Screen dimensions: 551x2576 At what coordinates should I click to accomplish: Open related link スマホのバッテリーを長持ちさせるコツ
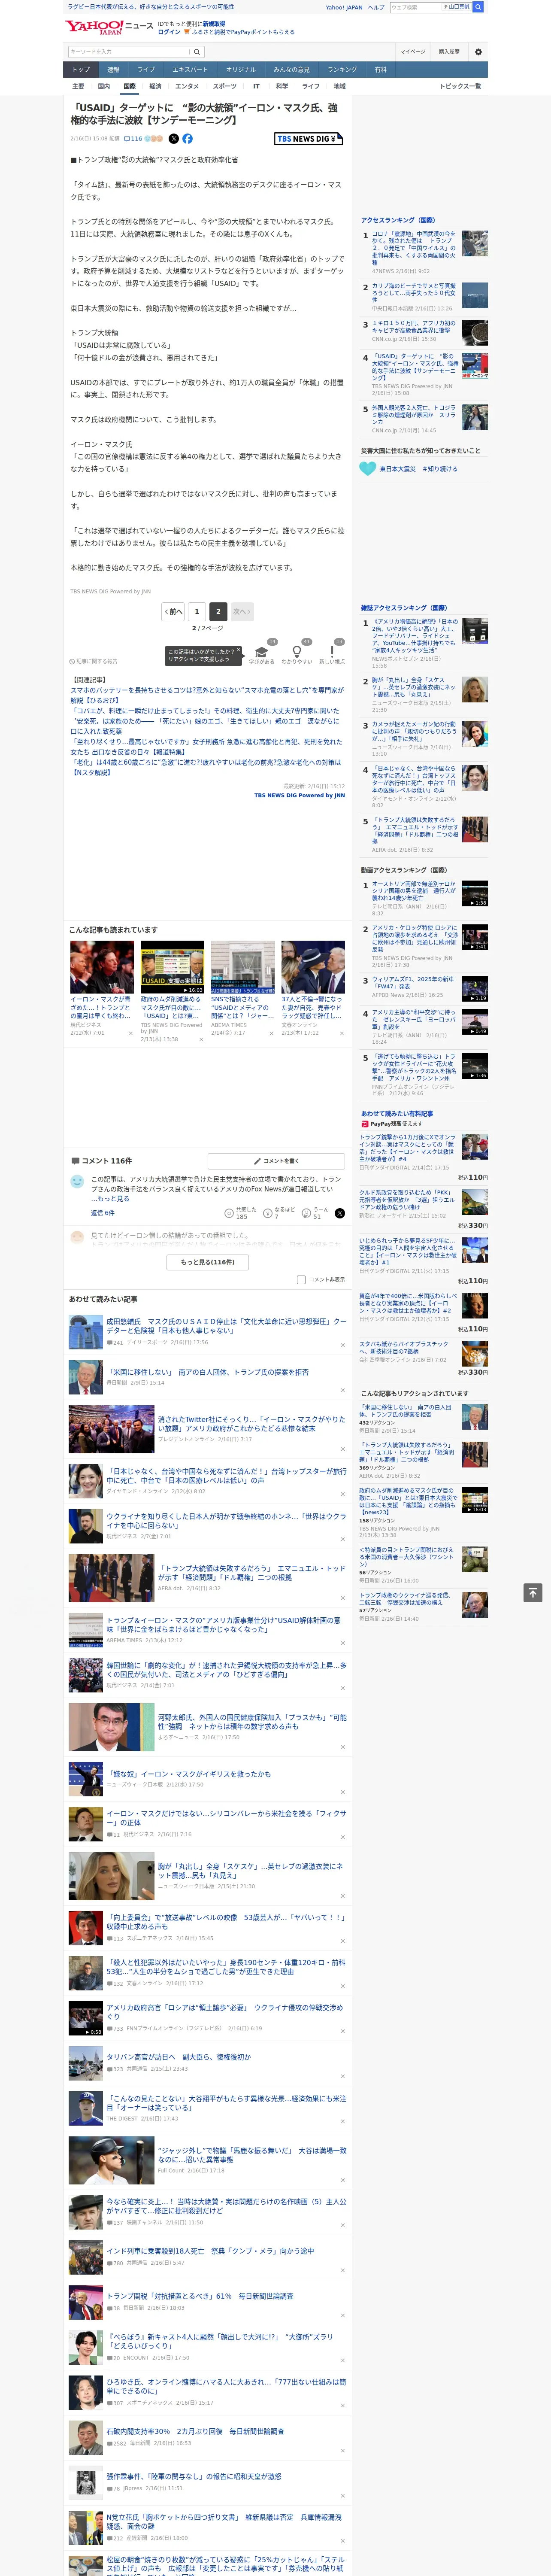pyautogui.click(x=207, y=695)
